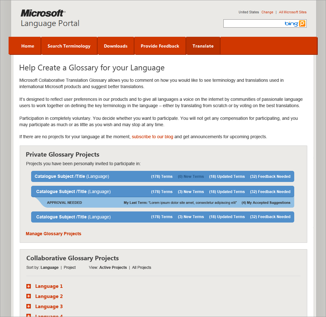Open the second Catalogue Subject /Title project
The width and height of the screenshot is (326, 317).
[73, 191]
